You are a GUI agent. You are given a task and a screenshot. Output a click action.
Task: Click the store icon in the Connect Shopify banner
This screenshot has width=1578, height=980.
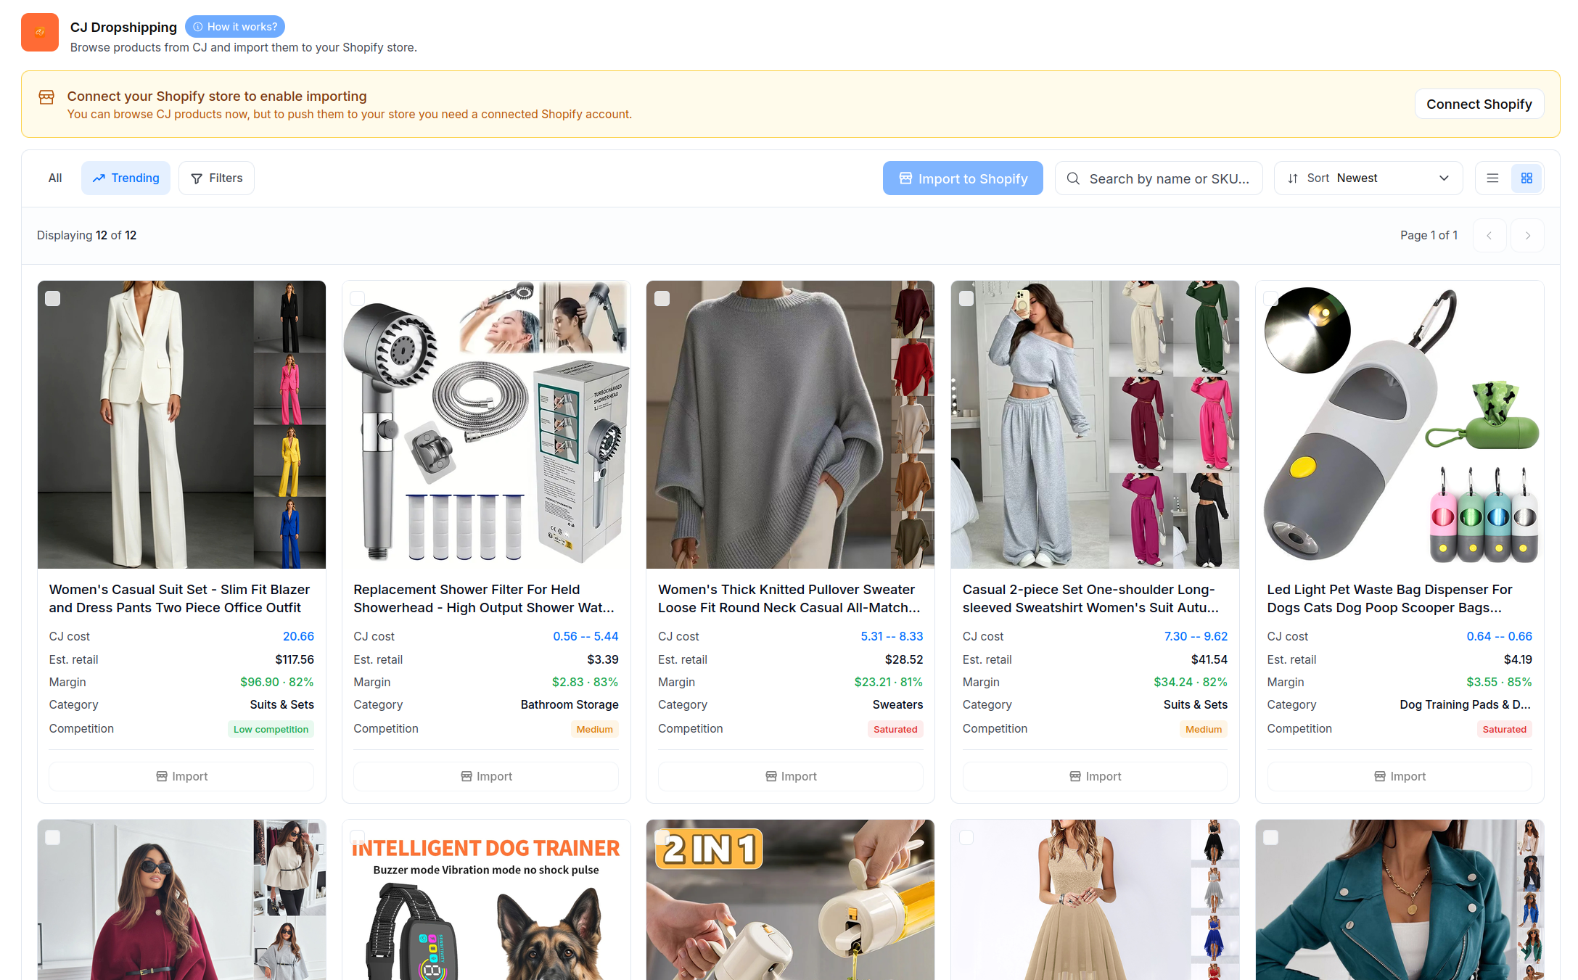click(x=46, y=97)
